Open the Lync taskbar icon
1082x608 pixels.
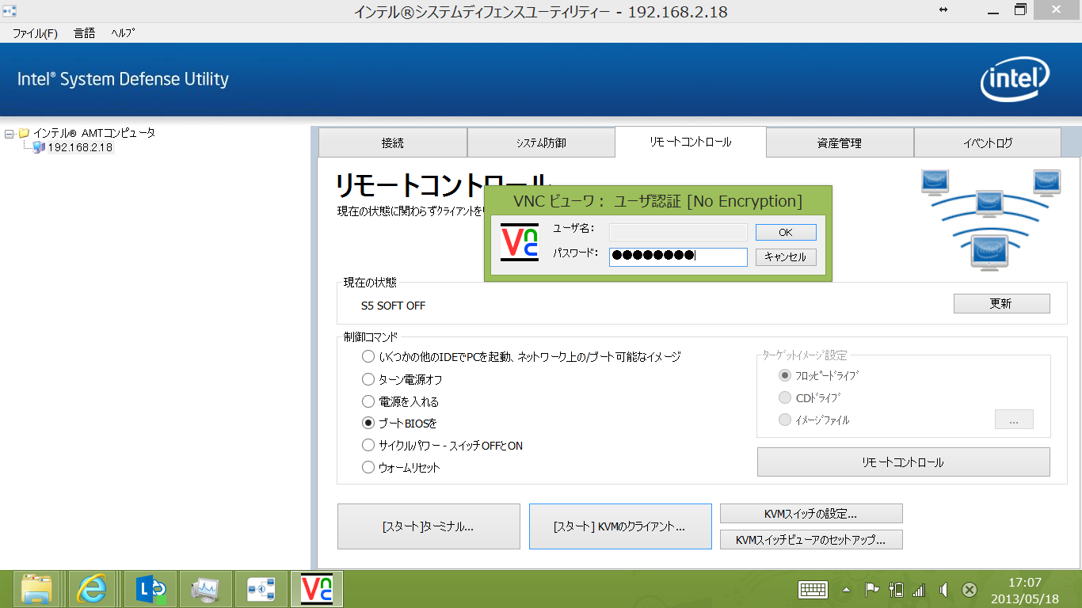[x=150, y=589]
